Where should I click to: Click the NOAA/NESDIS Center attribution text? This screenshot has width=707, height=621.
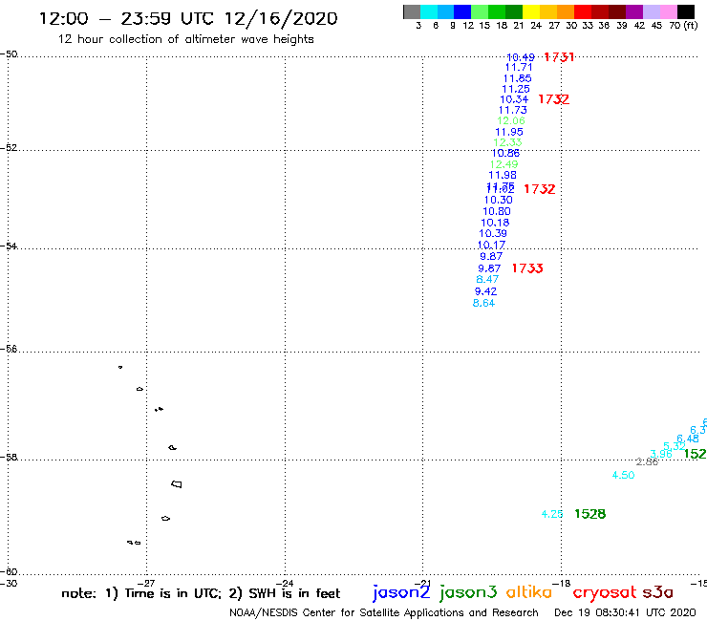[x=384, y=612]
